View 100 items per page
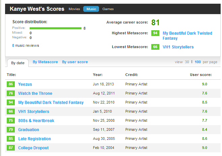 [x=198, y=62]
